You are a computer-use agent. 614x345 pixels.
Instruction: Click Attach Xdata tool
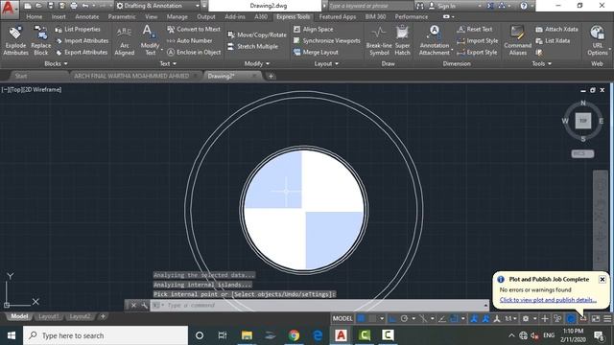(556, 30)
